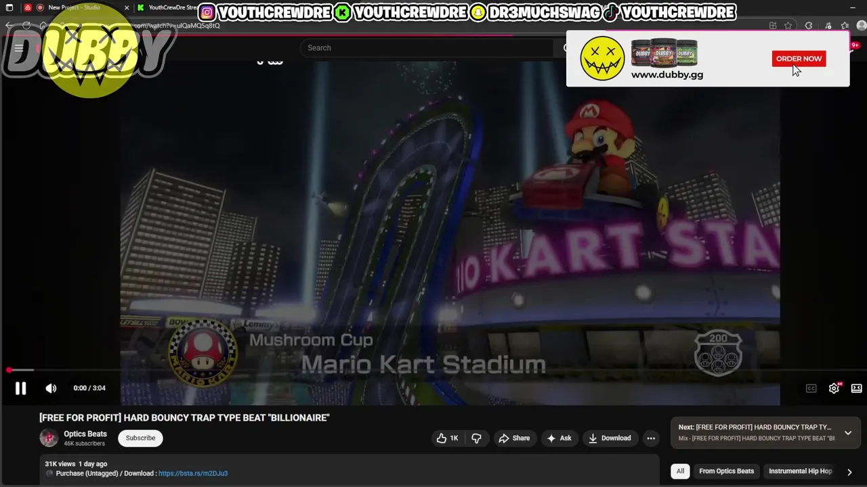
Task: Open more actions three-dot menu
Action: (651, 438)
